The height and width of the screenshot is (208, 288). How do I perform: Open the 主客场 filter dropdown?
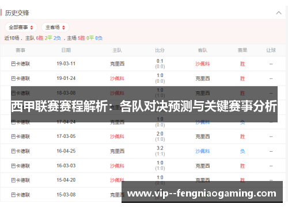pyautogui.click(x=55, y=28)
